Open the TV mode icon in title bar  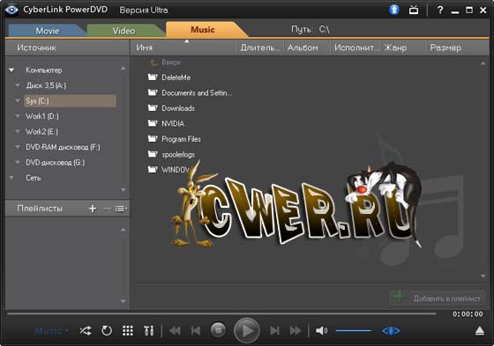(414, 10)
